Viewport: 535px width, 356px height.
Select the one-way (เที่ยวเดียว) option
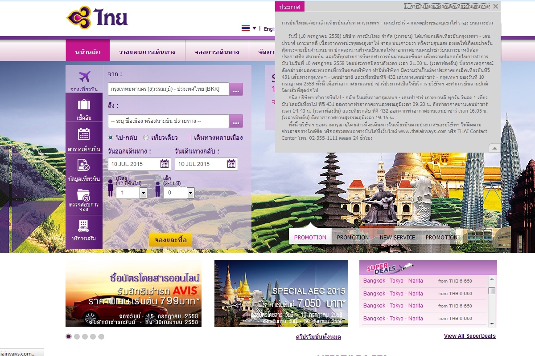pyautogui.click(x=146, y=138)
